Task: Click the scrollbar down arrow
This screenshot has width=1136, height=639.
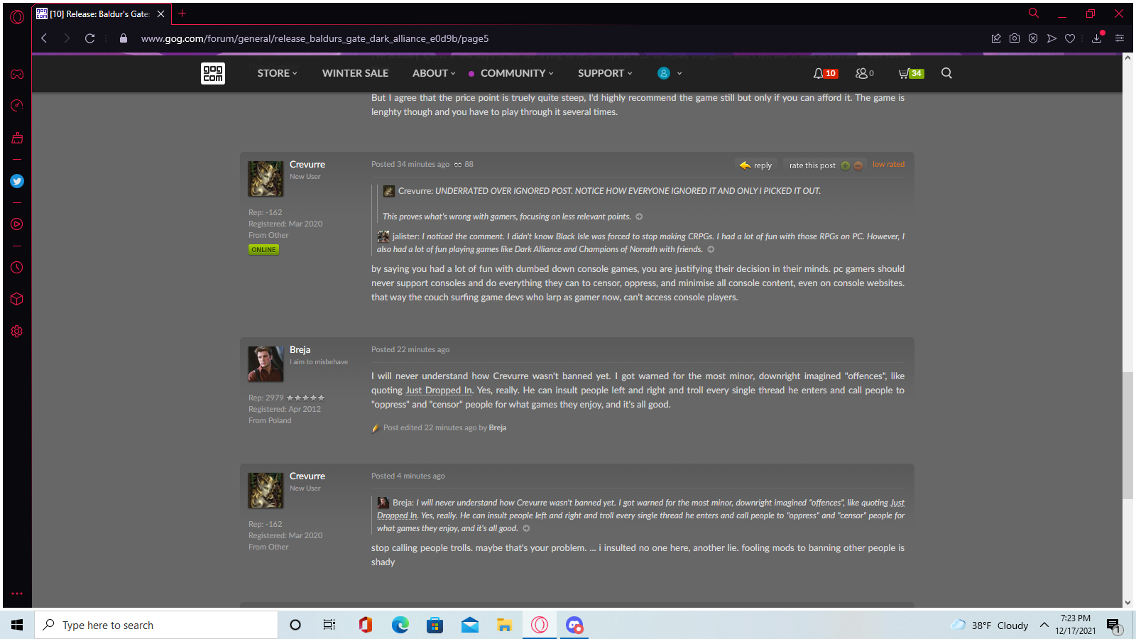Action: (1127, 603)
